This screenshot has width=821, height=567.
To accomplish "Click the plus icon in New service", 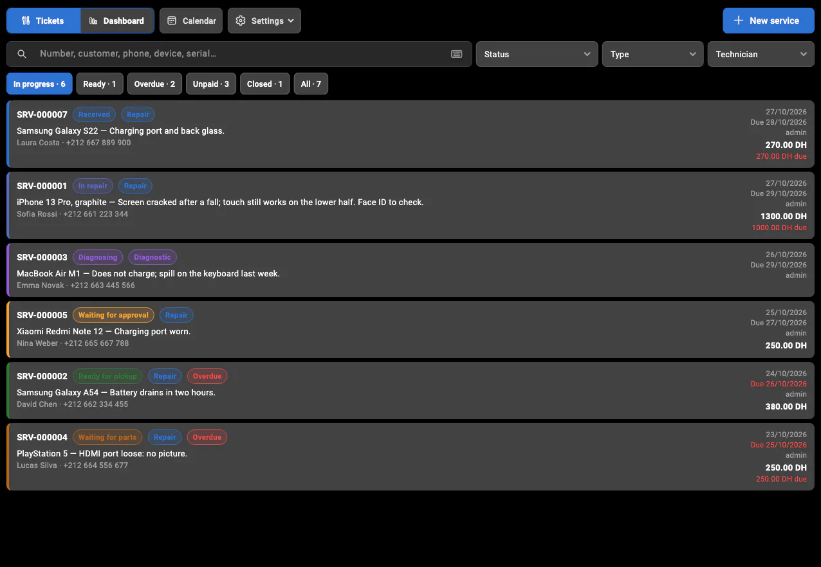I will click(739, 21).
